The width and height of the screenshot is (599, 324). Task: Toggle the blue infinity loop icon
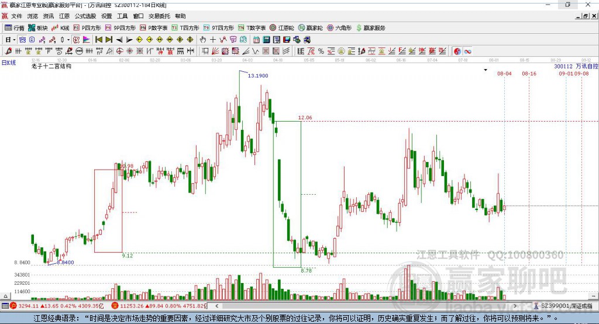pos(467,51)
